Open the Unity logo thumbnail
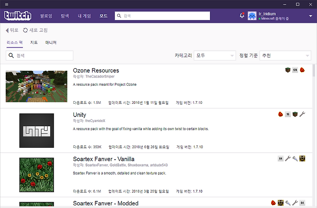317x208 pixels. (x=37, y=131)
